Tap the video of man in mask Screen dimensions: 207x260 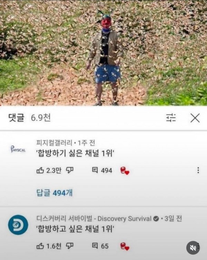point(103,53)
